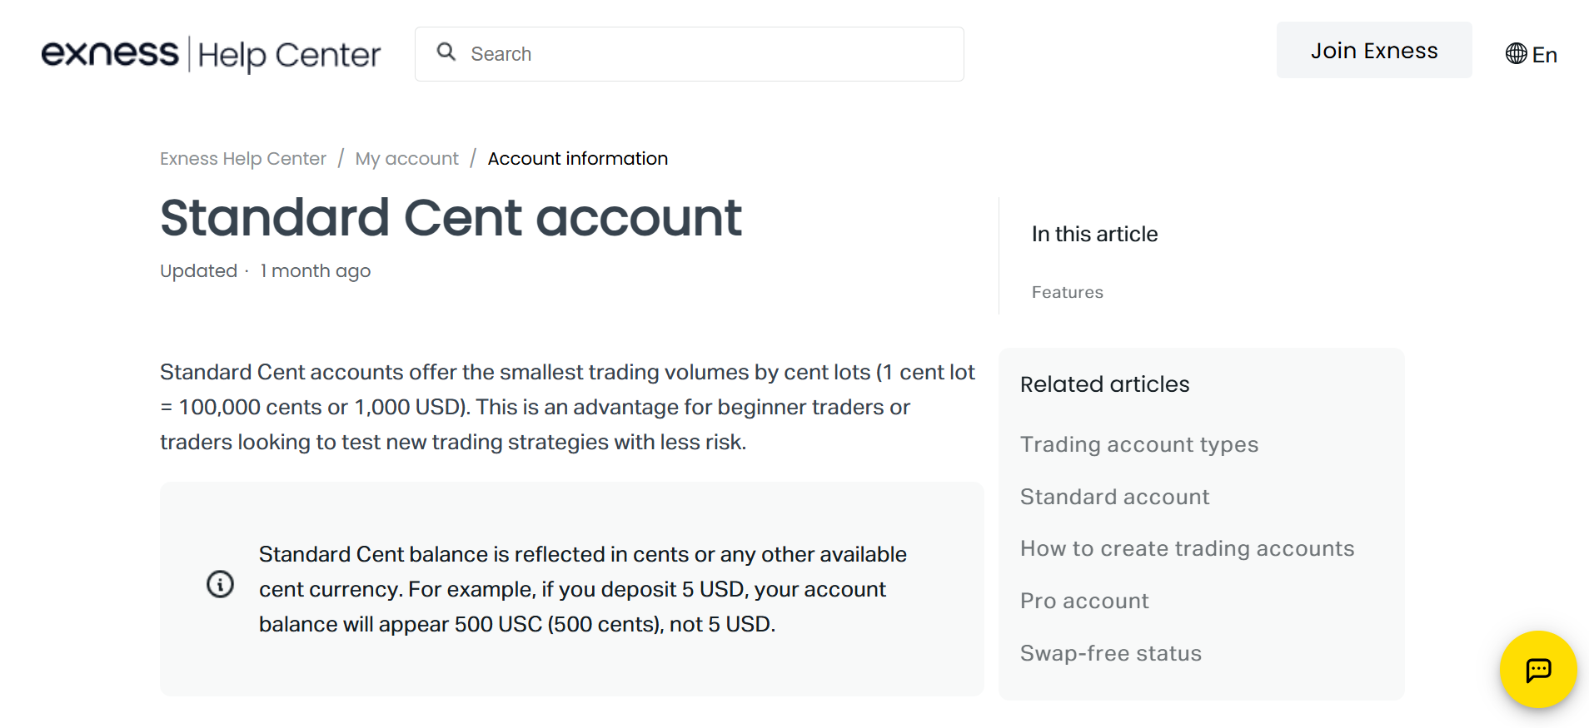Click the Related articles heading

pos(1104,384)
